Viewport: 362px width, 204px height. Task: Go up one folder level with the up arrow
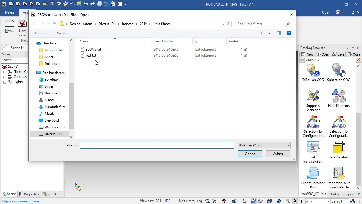click(55, 24)
